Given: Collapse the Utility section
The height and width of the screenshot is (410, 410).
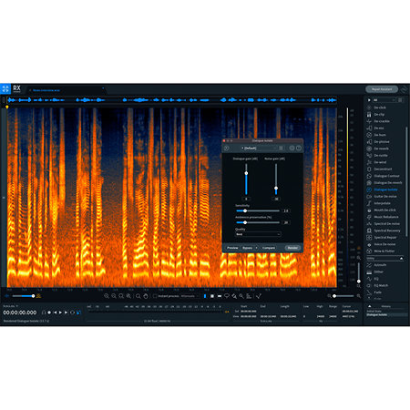Looking at the screenshot, I should point(401,259).
